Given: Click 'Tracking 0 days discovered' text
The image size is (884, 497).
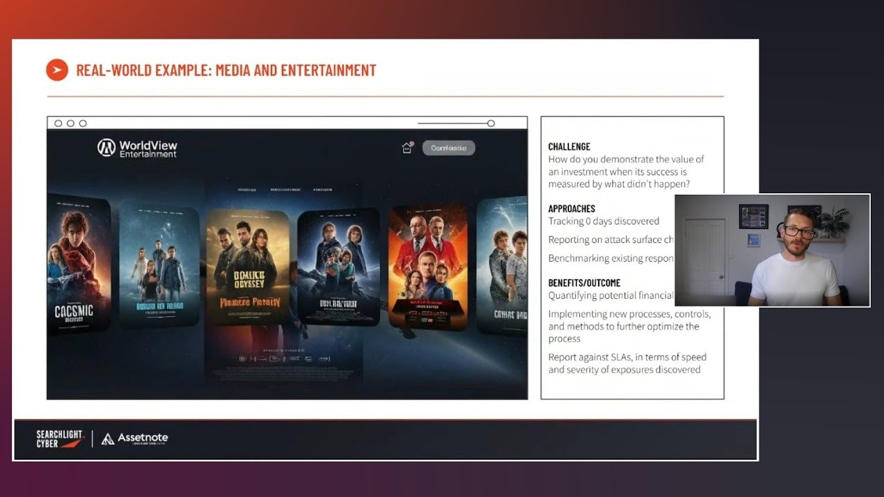Looking at the screenshot, I should tap(604, 222).
